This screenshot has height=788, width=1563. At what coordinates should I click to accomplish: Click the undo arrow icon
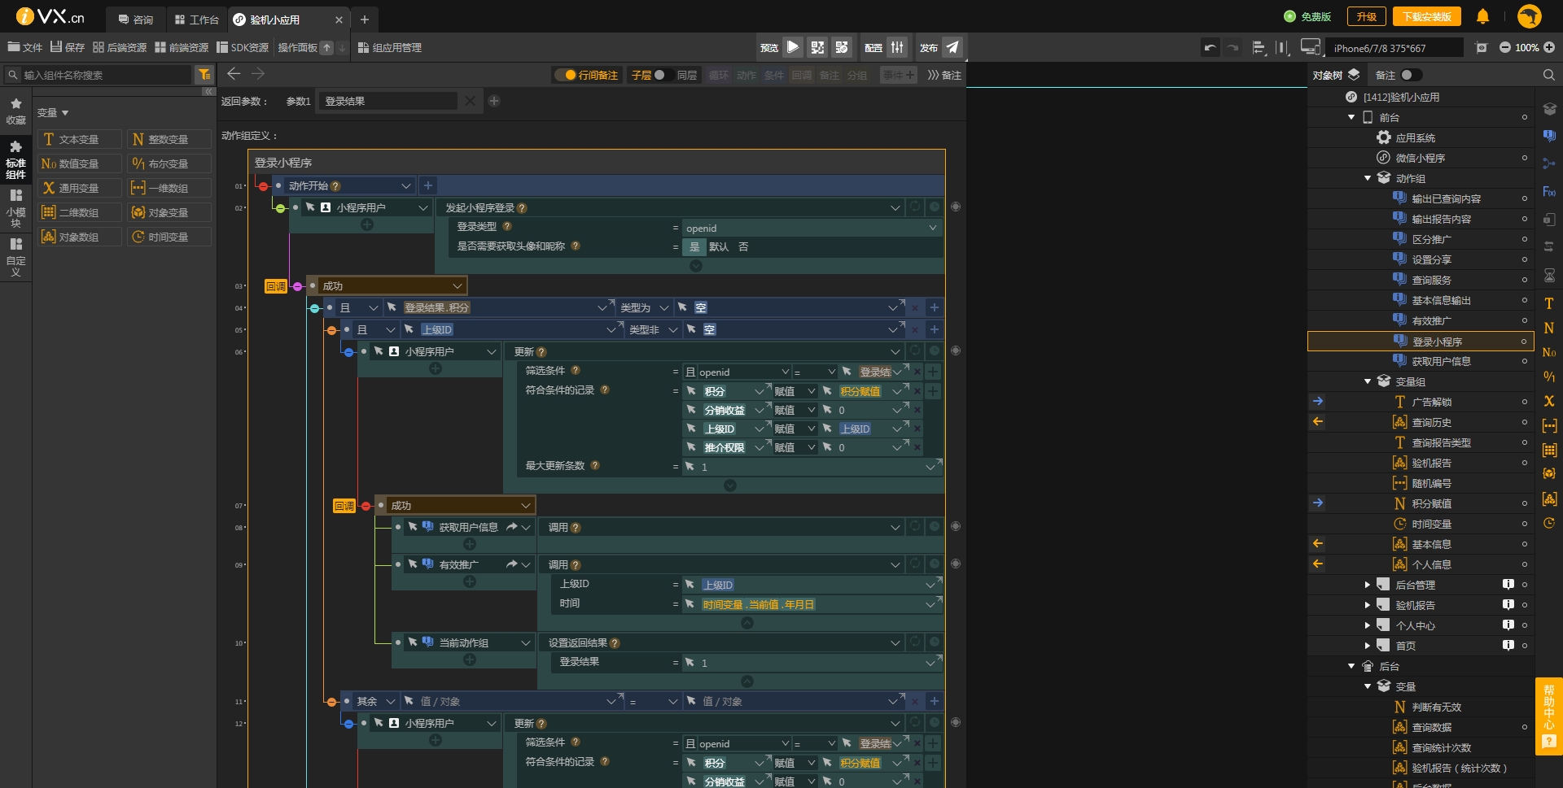pos(1211,48)
